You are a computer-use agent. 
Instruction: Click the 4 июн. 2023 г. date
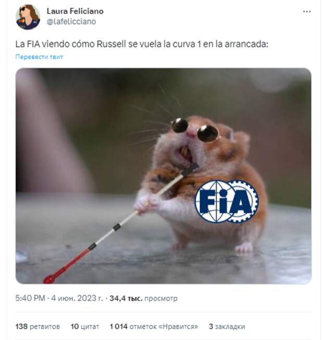77,298
